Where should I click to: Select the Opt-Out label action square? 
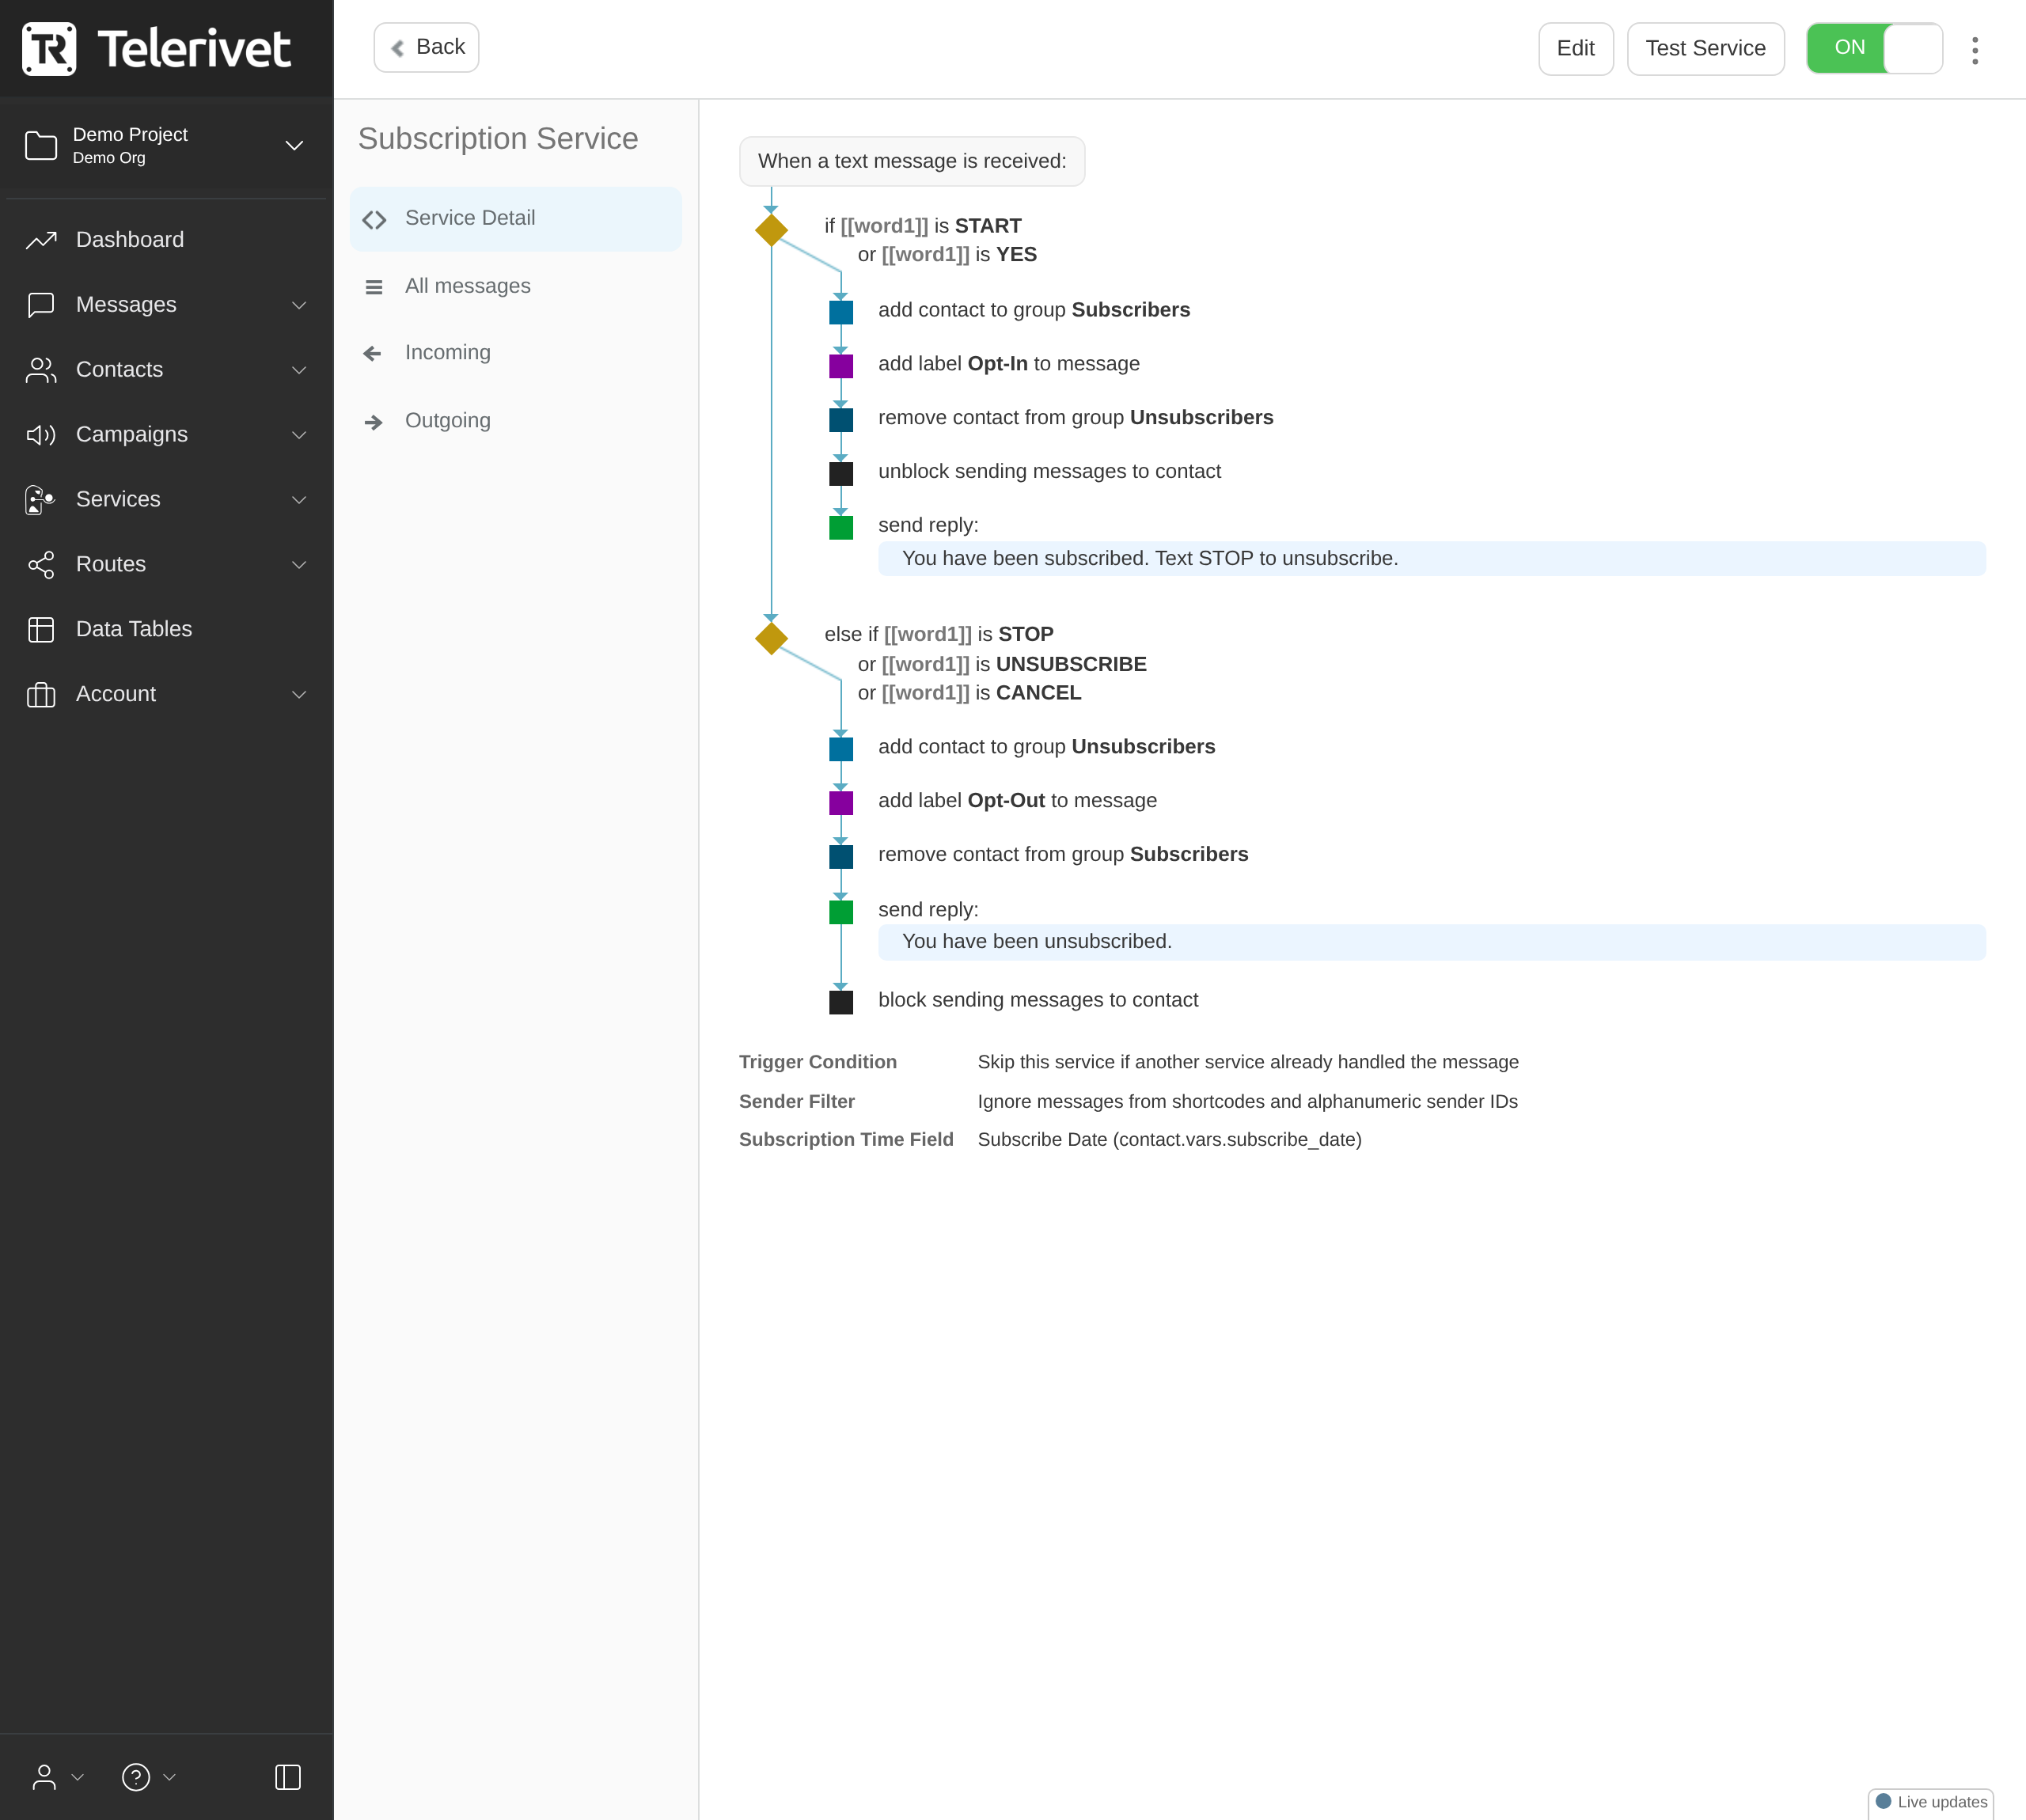tap(841, 803)
